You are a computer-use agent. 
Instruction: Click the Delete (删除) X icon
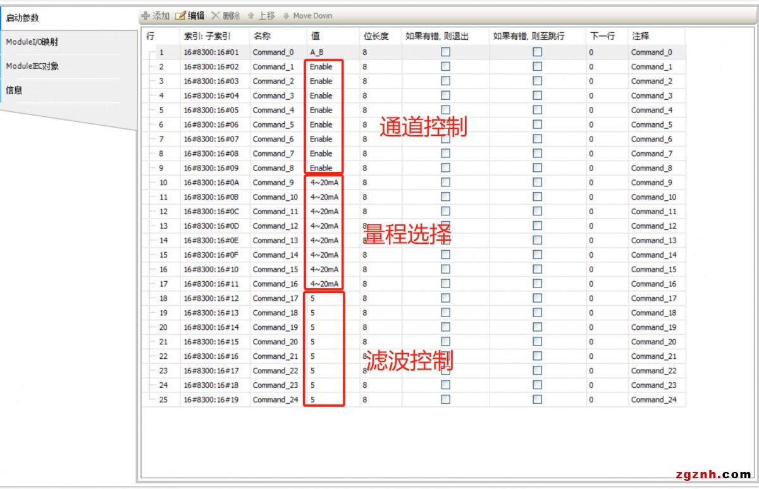click(216, 16)
